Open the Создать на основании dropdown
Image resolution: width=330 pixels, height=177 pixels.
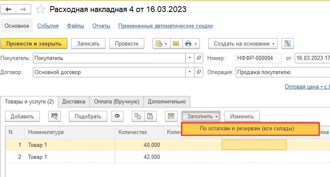click(x=243, y=43)
